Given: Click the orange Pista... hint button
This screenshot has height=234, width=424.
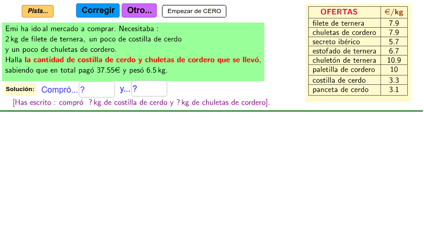Looking at the screenshot, I should [x=38, y=11].
